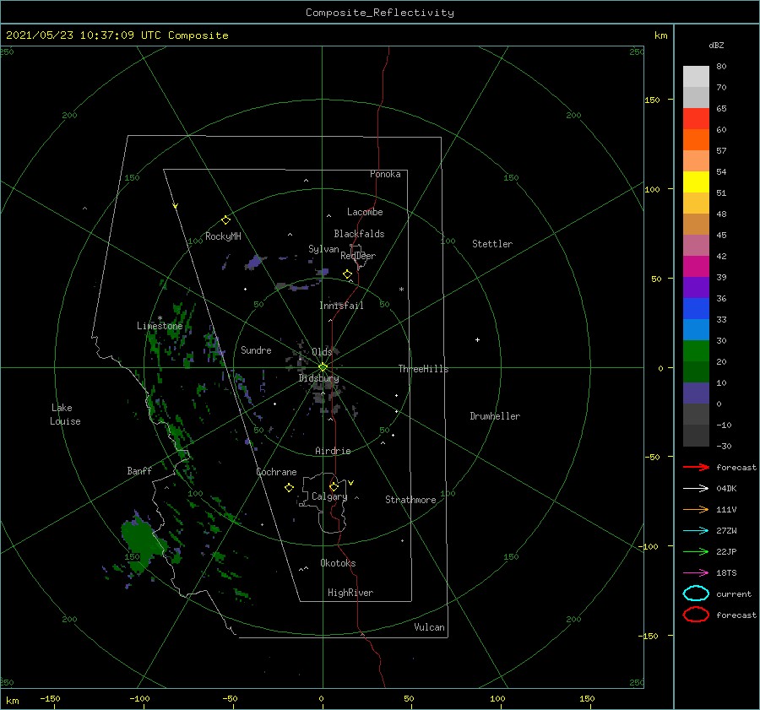Click the cyan 27ZW arrow legend icon
The width and height of the screenshot is (760, 710).
(696, 531)
